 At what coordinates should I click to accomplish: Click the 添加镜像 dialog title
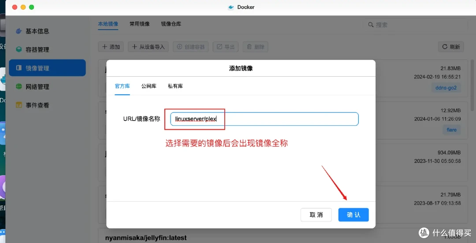[x=241, y=68]
